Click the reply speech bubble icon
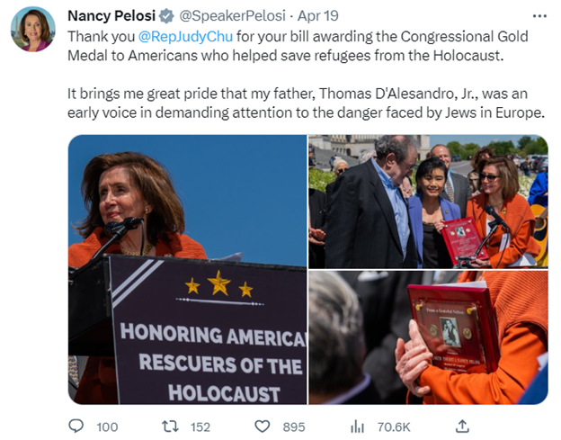Screen dimensions: 561x440 pos(77,427)
